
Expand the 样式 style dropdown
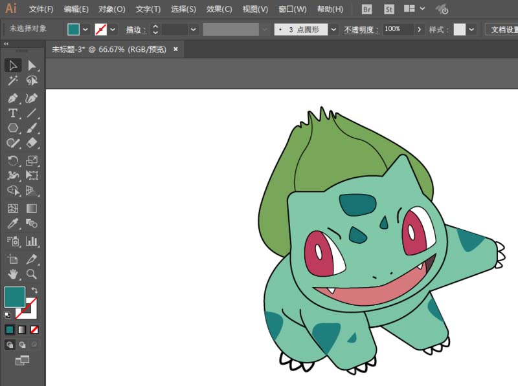[471, 30]
